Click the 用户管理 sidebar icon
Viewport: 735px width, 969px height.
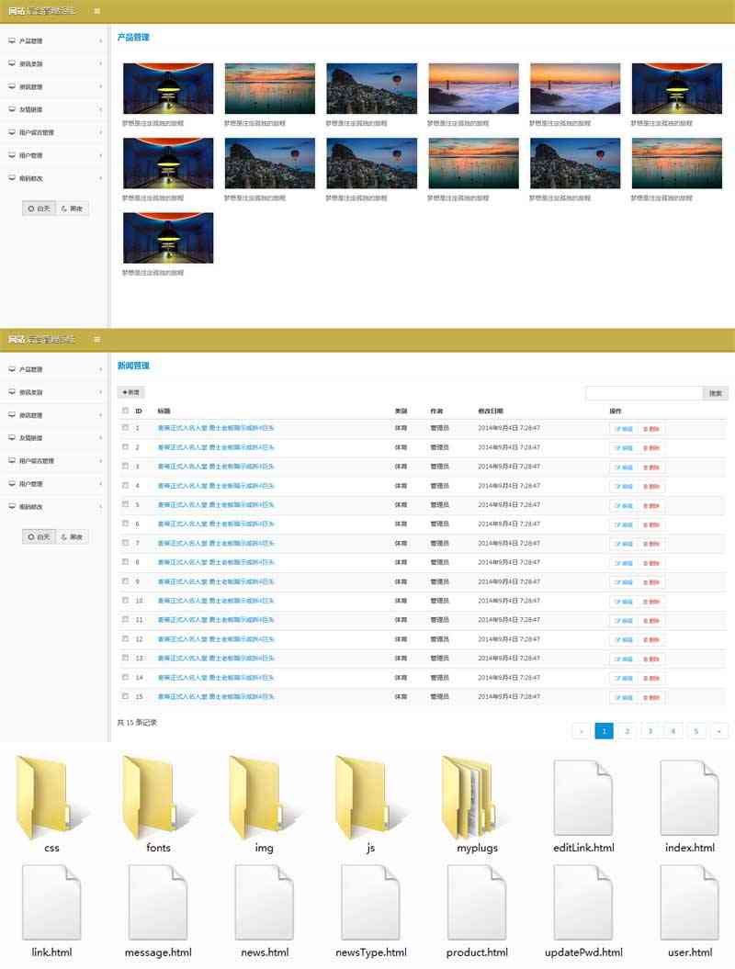point(13,152)
